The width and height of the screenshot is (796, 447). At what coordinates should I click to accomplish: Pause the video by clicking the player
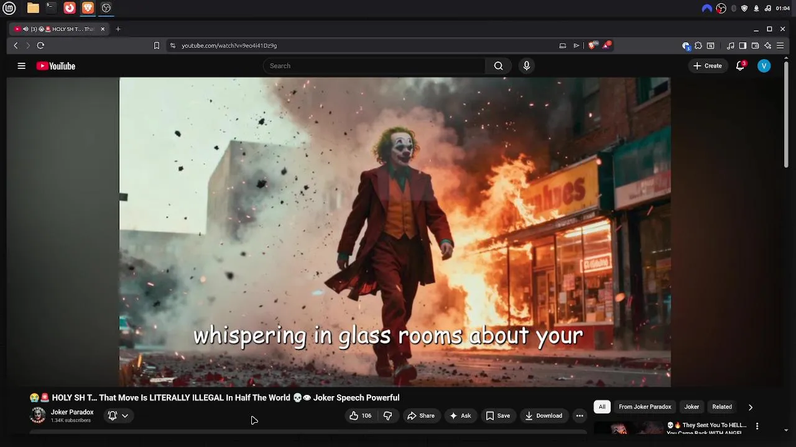pyautogui.click(x=395, y=232)
